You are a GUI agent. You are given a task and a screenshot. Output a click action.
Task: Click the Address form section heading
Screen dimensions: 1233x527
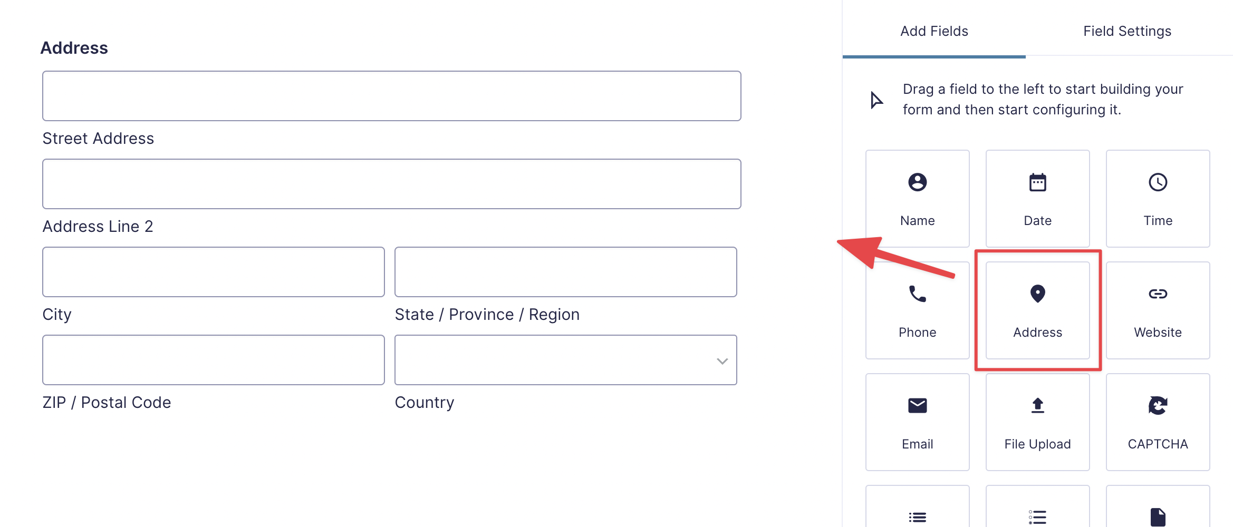[x=74, y=48]
